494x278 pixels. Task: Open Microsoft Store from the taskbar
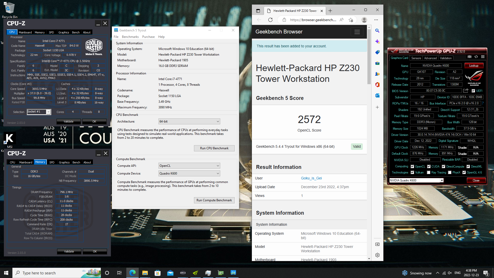[x=157, y=273]
